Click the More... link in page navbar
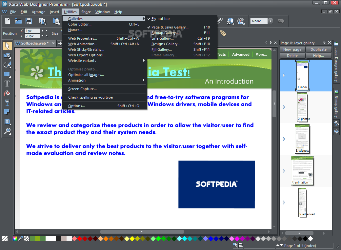The height and width of the screenshot is (250, 341). [x=261, y=55]
